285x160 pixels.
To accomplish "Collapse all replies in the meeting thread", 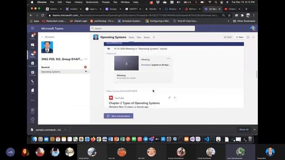I will (x=111, y=53).
